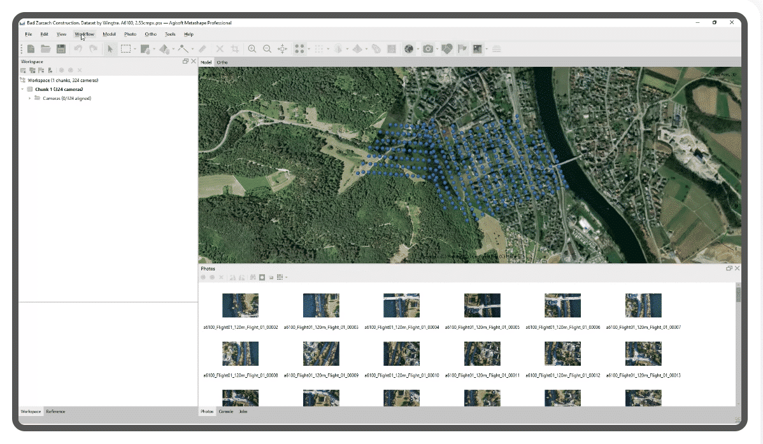Screen dimensions: 763x444
Task: Select thumbnail a6100_Flight01_120m_Flight_01_00007
Action: (643, 305)
